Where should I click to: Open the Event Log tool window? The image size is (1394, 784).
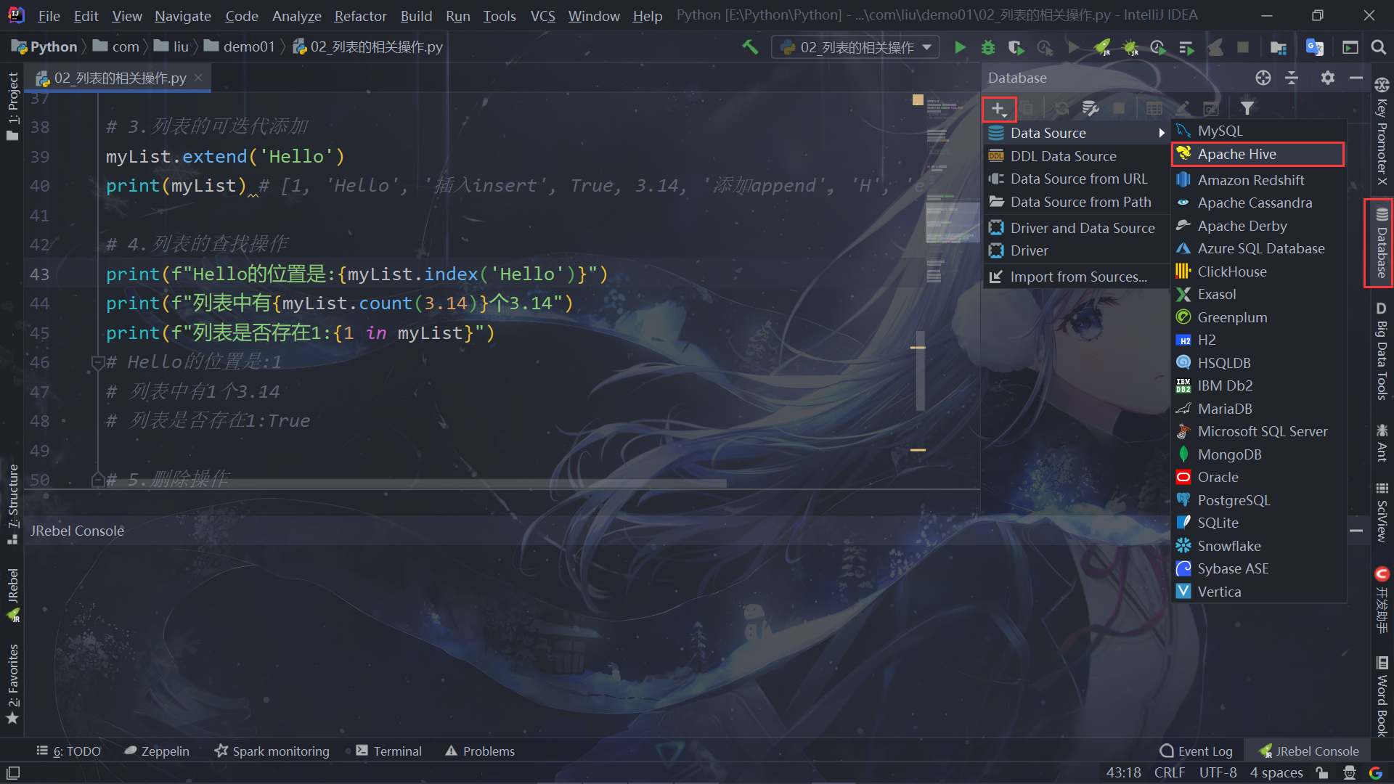(x=1196, y=751)
